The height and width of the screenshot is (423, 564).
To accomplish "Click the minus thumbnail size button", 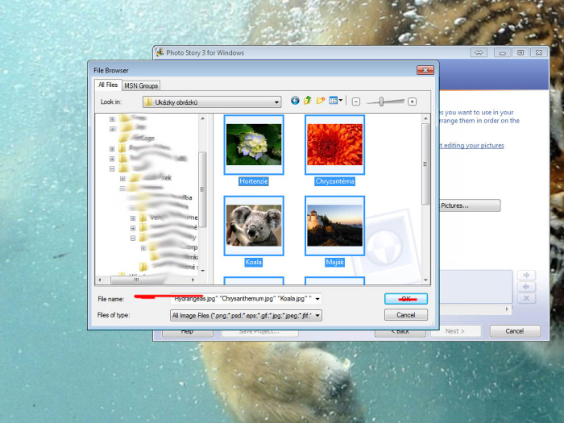I will coord(356,102).
